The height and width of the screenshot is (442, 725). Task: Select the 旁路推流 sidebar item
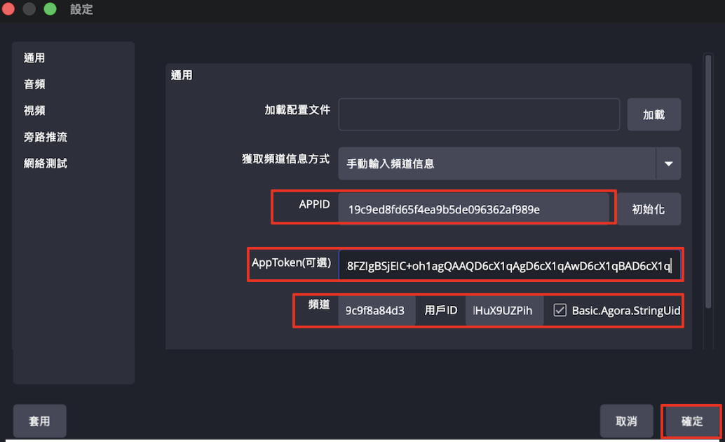tap(46, 137)
